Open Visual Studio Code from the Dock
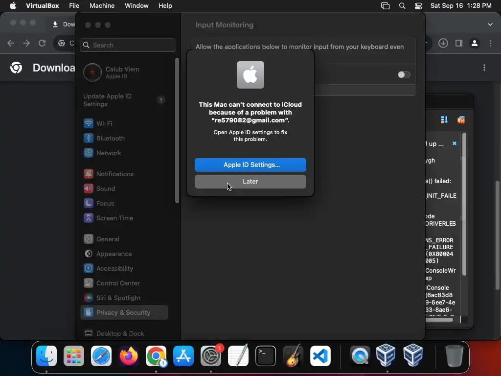501x376 pixels. coord(320,356)
